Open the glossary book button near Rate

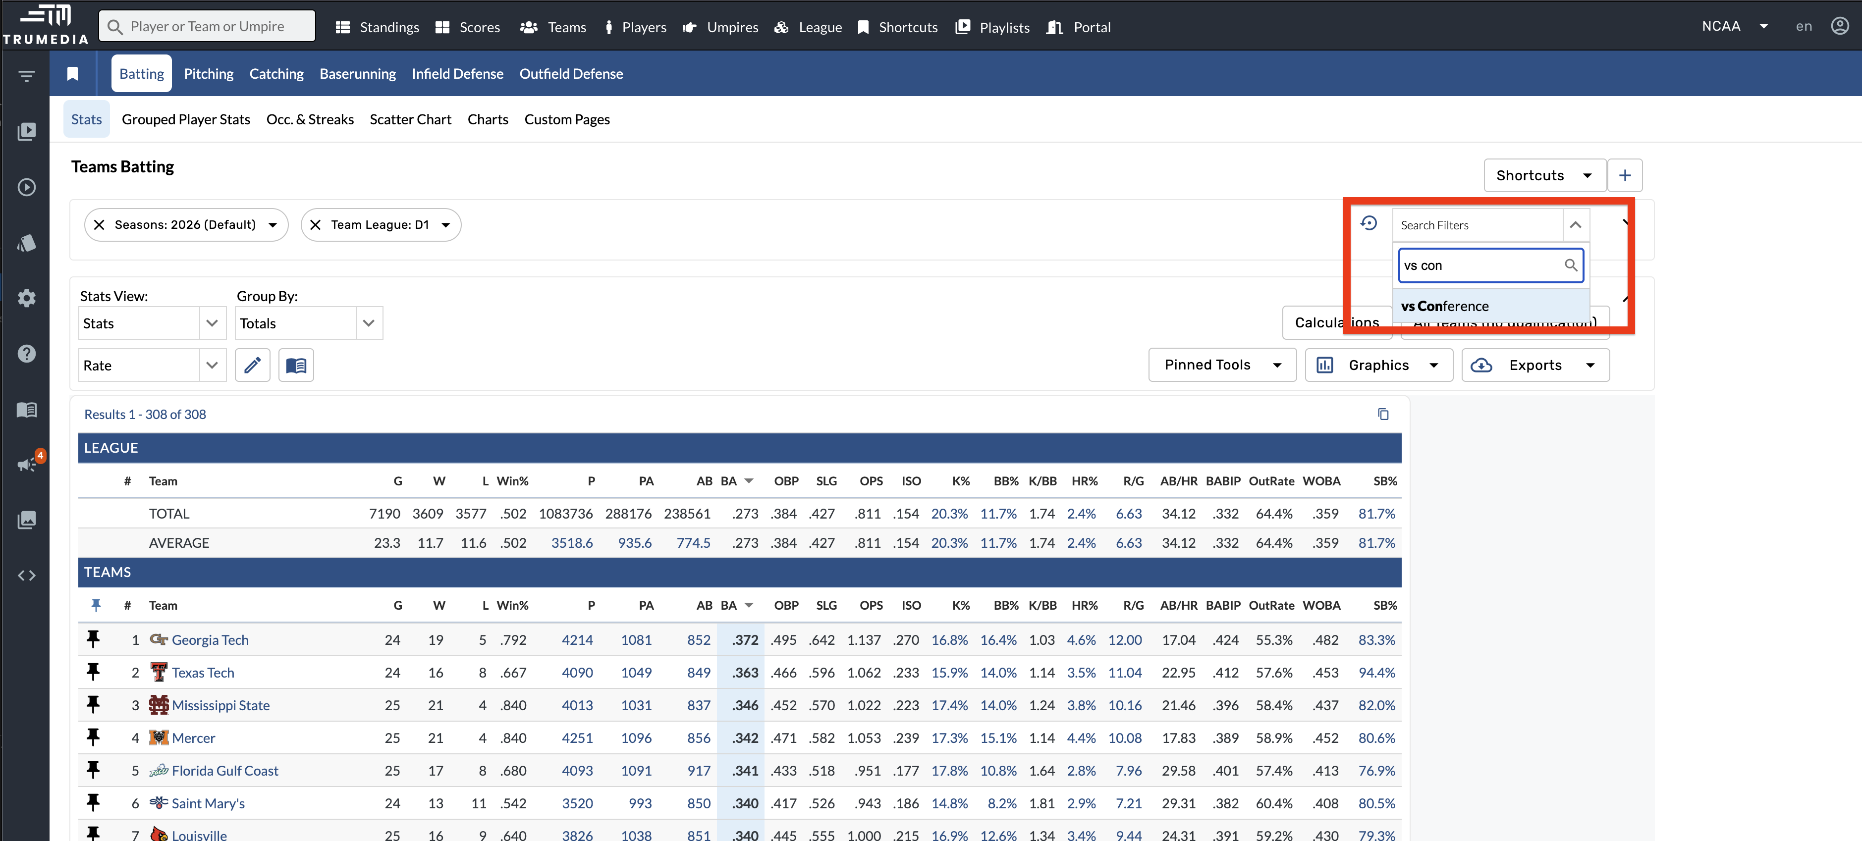pos(296,365)
